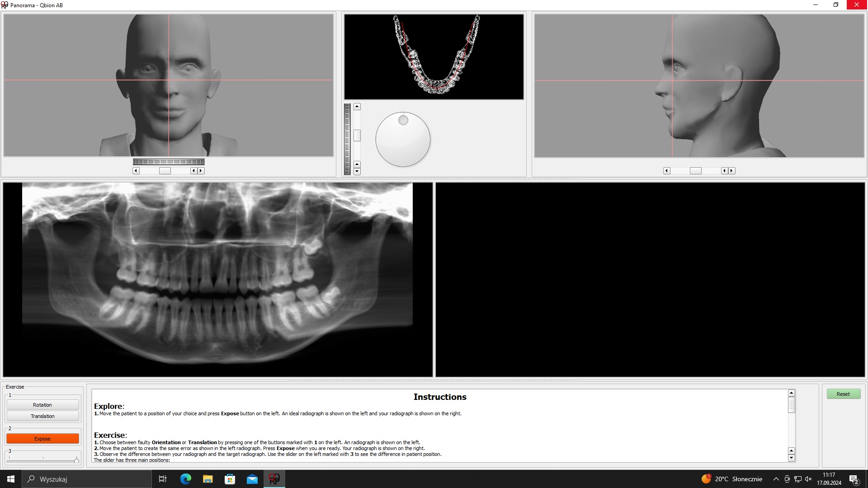Click the front-view horizontal scrollbar thumb
The height and width of the screenshot is (488, 868).
click(x=165, y=171)
